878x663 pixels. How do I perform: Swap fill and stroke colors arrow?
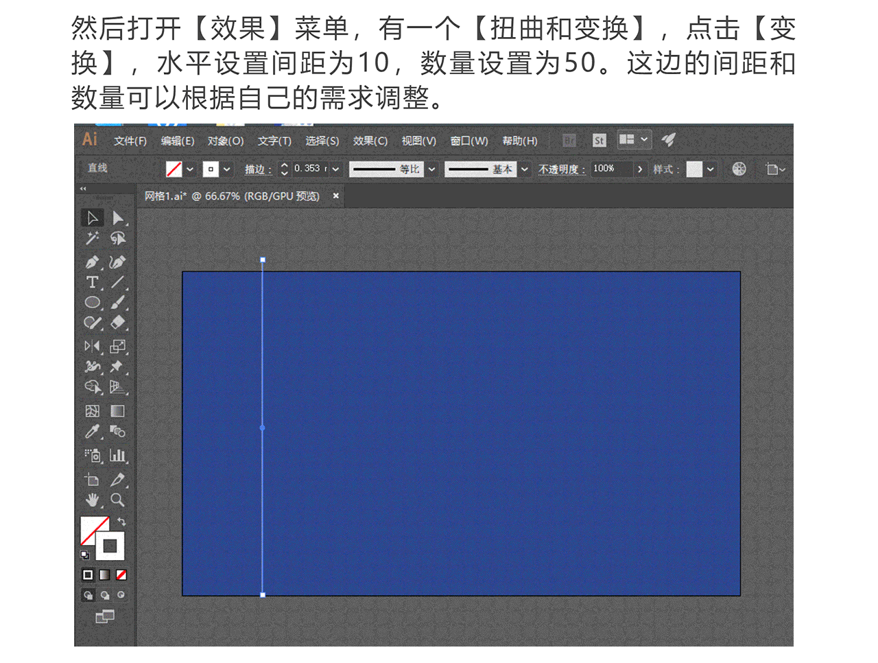tap(122, 522)
